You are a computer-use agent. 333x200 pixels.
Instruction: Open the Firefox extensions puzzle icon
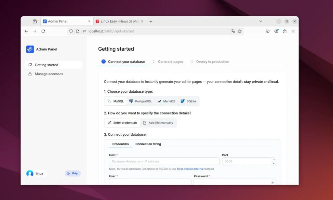click(285, 31)
